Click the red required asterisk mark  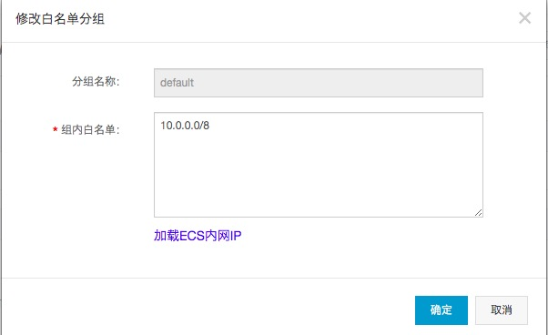[55, 130]
